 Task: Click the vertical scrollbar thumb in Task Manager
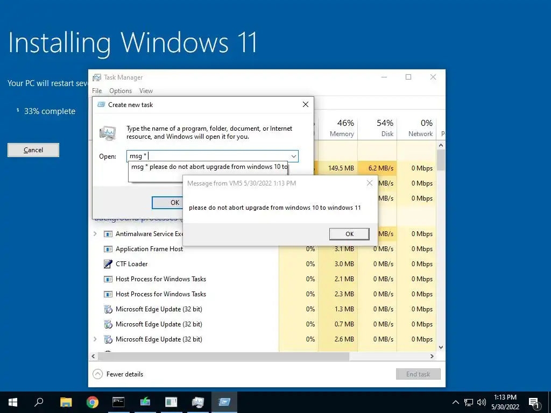point(441,160)
